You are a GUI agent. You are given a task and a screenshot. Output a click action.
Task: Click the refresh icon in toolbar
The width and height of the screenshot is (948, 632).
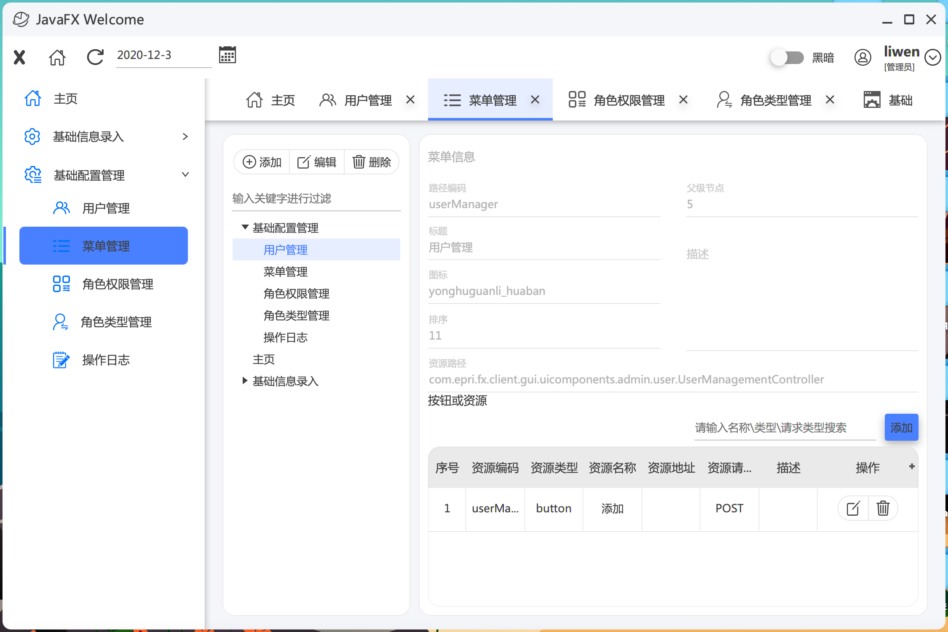pyautogui.click(x=95, y=57)
